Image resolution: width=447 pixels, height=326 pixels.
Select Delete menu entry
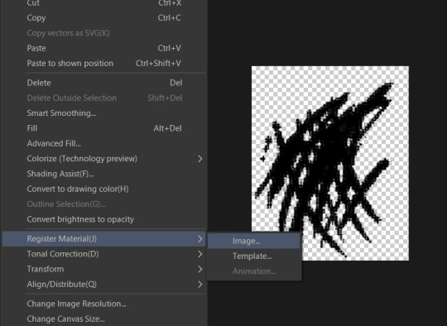(103, 83)
